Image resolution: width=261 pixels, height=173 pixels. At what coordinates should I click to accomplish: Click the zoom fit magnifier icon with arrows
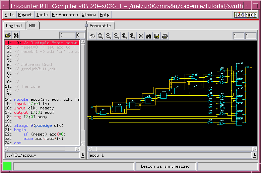[x=101, y=36]
